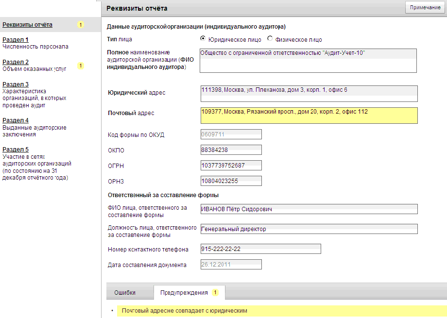
Task: Go to Раздел 5 Участие в сетях
Action: coord(16,150)
